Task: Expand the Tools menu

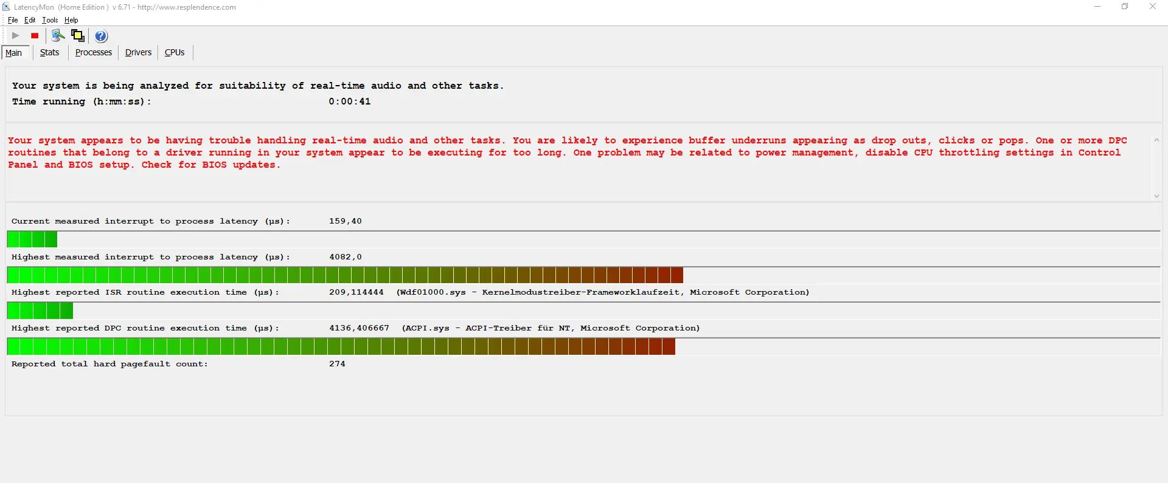Action: tap(50, 20)
